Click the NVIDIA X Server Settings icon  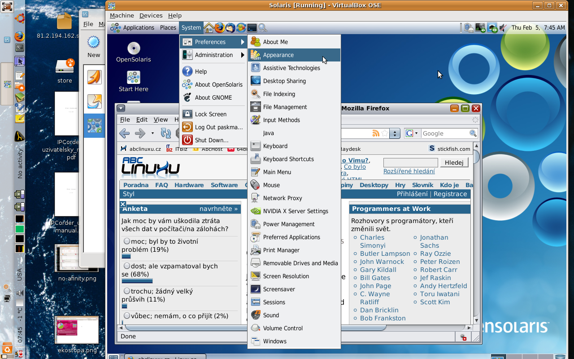click(x=255, y=211)
